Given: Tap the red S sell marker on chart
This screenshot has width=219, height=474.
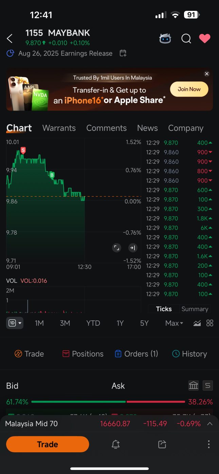Looking at the screenshot, I should 23,150.
